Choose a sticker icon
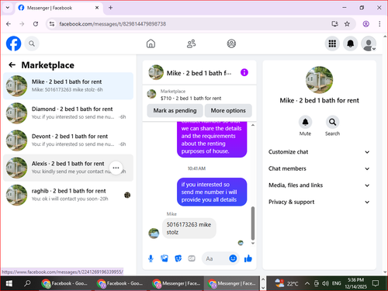The width and height of the screenshot is (388, 291). (x=178, y=258)
